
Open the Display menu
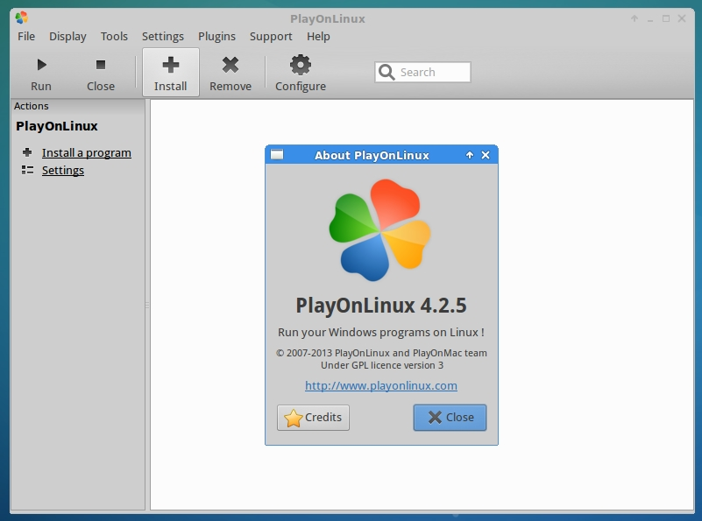[x=67, y=36]
